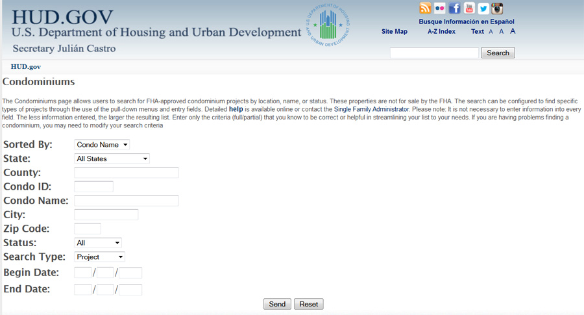The image size is (584, 315).
Task: Open the Flickr icon
Action: pos(440,8)
